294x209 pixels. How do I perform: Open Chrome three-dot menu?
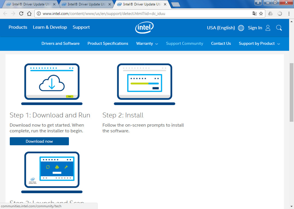coord(289,13)
